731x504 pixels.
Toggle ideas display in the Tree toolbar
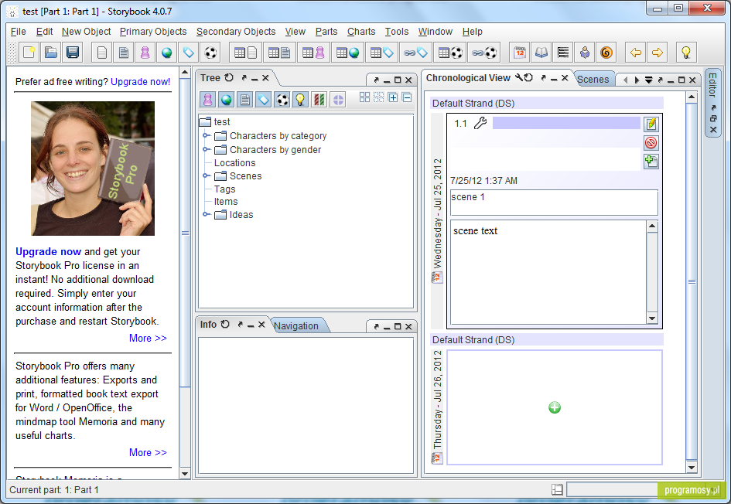[300, 99]
